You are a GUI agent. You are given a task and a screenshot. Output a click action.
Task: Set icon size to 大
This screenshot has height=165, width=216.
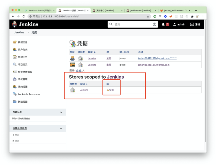(x=83, y=70)
